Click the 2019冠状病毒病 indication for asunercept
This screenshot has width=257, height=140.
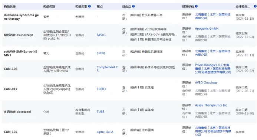pos(148,29)
